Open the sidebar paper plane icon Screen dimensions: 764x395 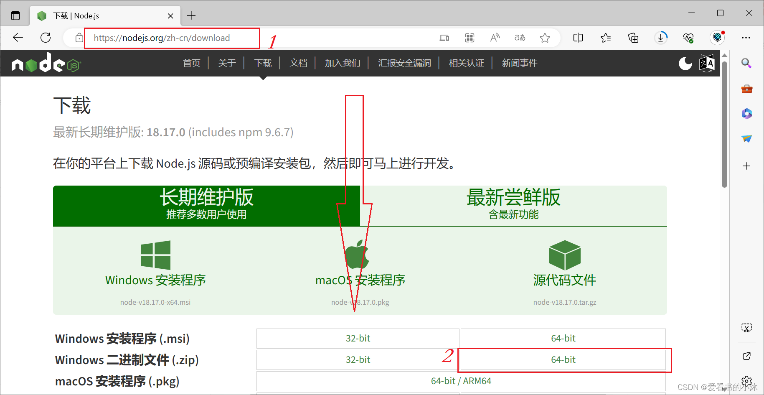coord(746,139)
